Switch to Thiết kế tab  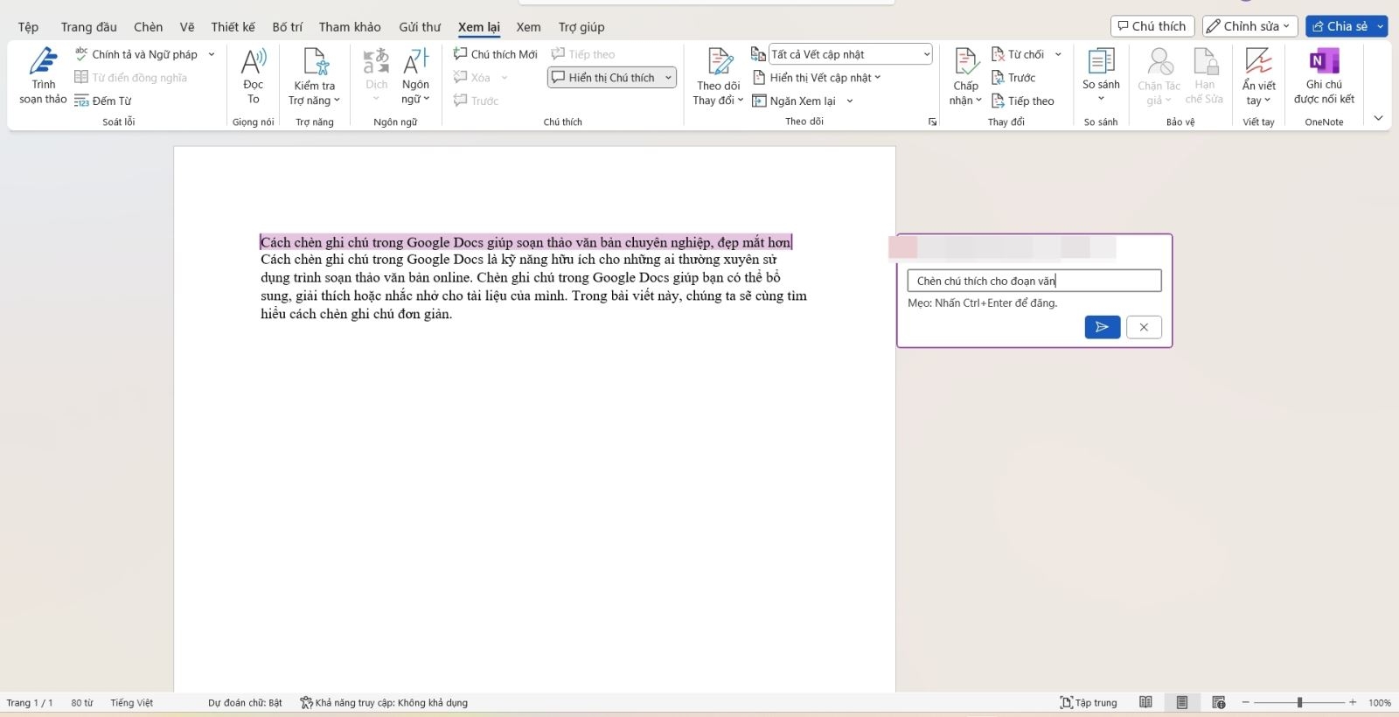pyautogui.click(x=233, y=27)
